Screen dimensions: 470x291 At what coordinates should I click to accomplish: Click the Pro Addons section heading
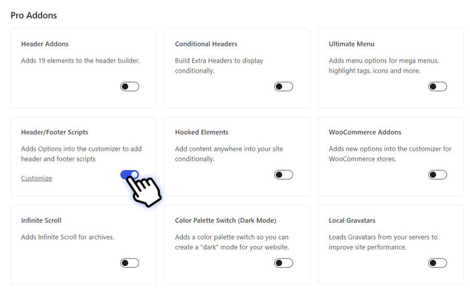(34, 15)
